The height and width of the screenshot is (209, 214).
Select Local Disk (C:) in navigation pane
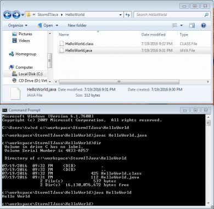coord(27,74)
